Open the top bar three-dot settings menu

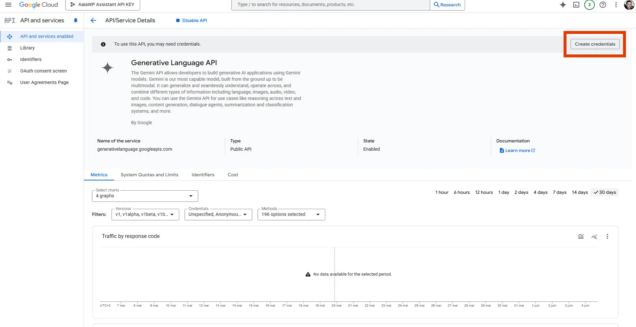[616, 5]
